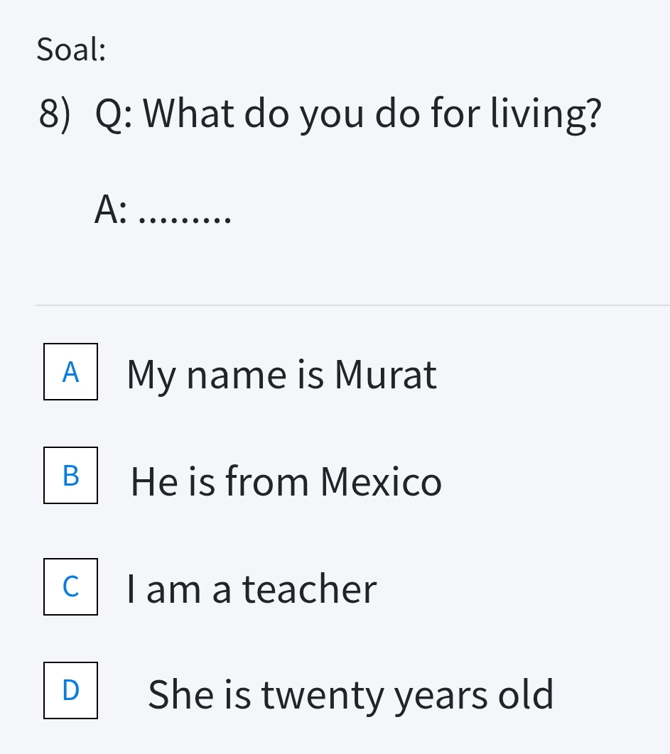Click the word "living?" in the question
Image resolution: width=670 pixels, height=754 pixels.
(x=547, y=114)
